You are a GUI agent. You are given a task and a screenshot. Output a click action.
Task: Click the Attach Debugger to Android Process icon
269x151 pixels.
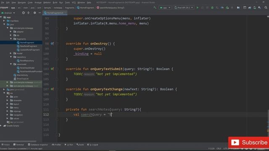[227, 8]
